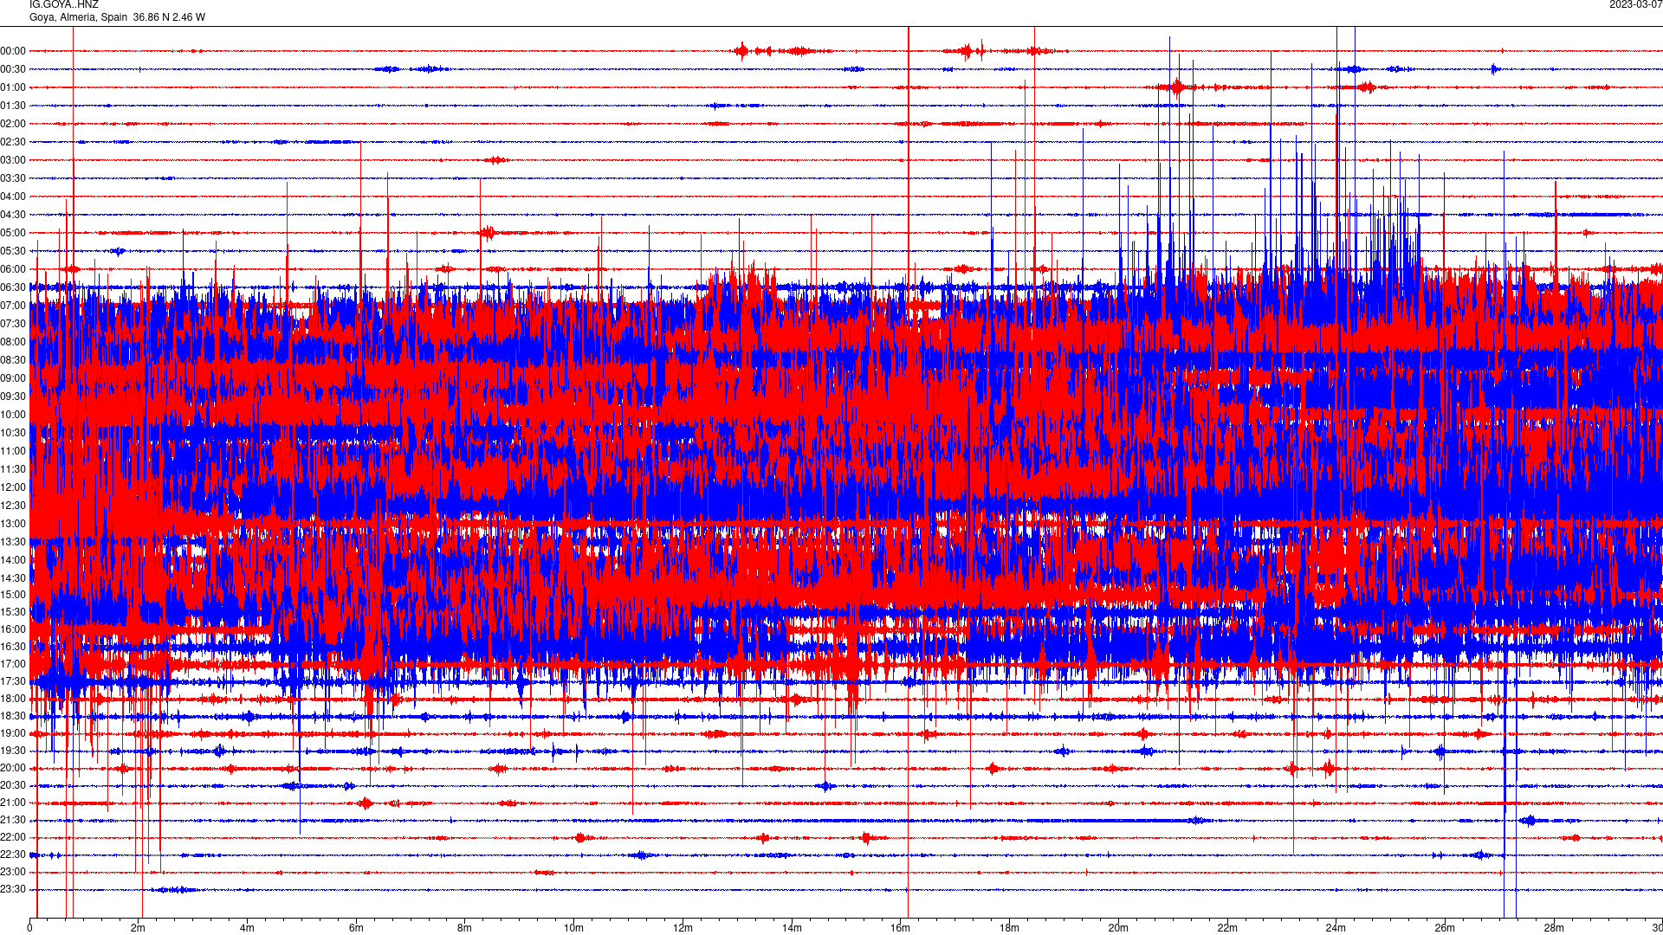Select the 02:00 time row label
This screenshot has height=935, width=1663.
[x=13, y=124]
